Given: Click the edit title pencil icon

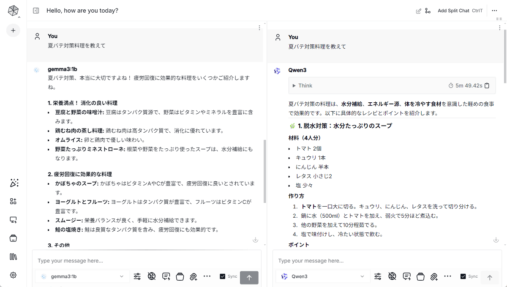Looking at the screenshot, I should [x=419, y=11].
